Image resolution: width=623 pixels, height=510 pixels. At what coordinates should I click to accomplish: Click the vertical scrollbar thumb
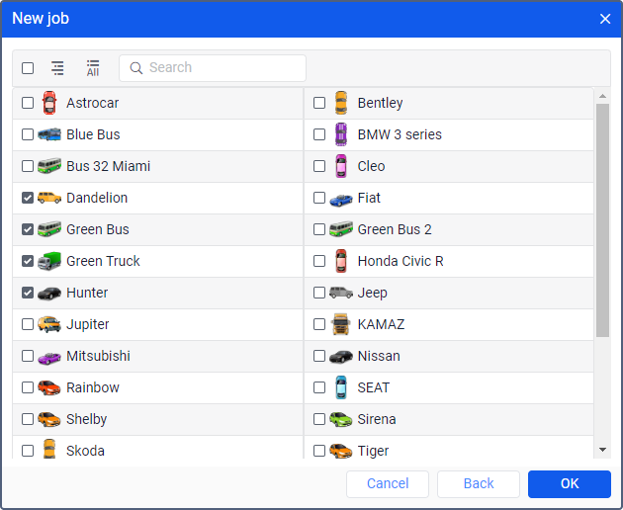coord(603,220)
